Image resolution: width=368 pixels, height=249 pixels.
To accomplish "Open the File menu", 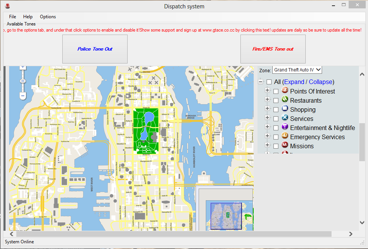I will click(x=13, y=17).
